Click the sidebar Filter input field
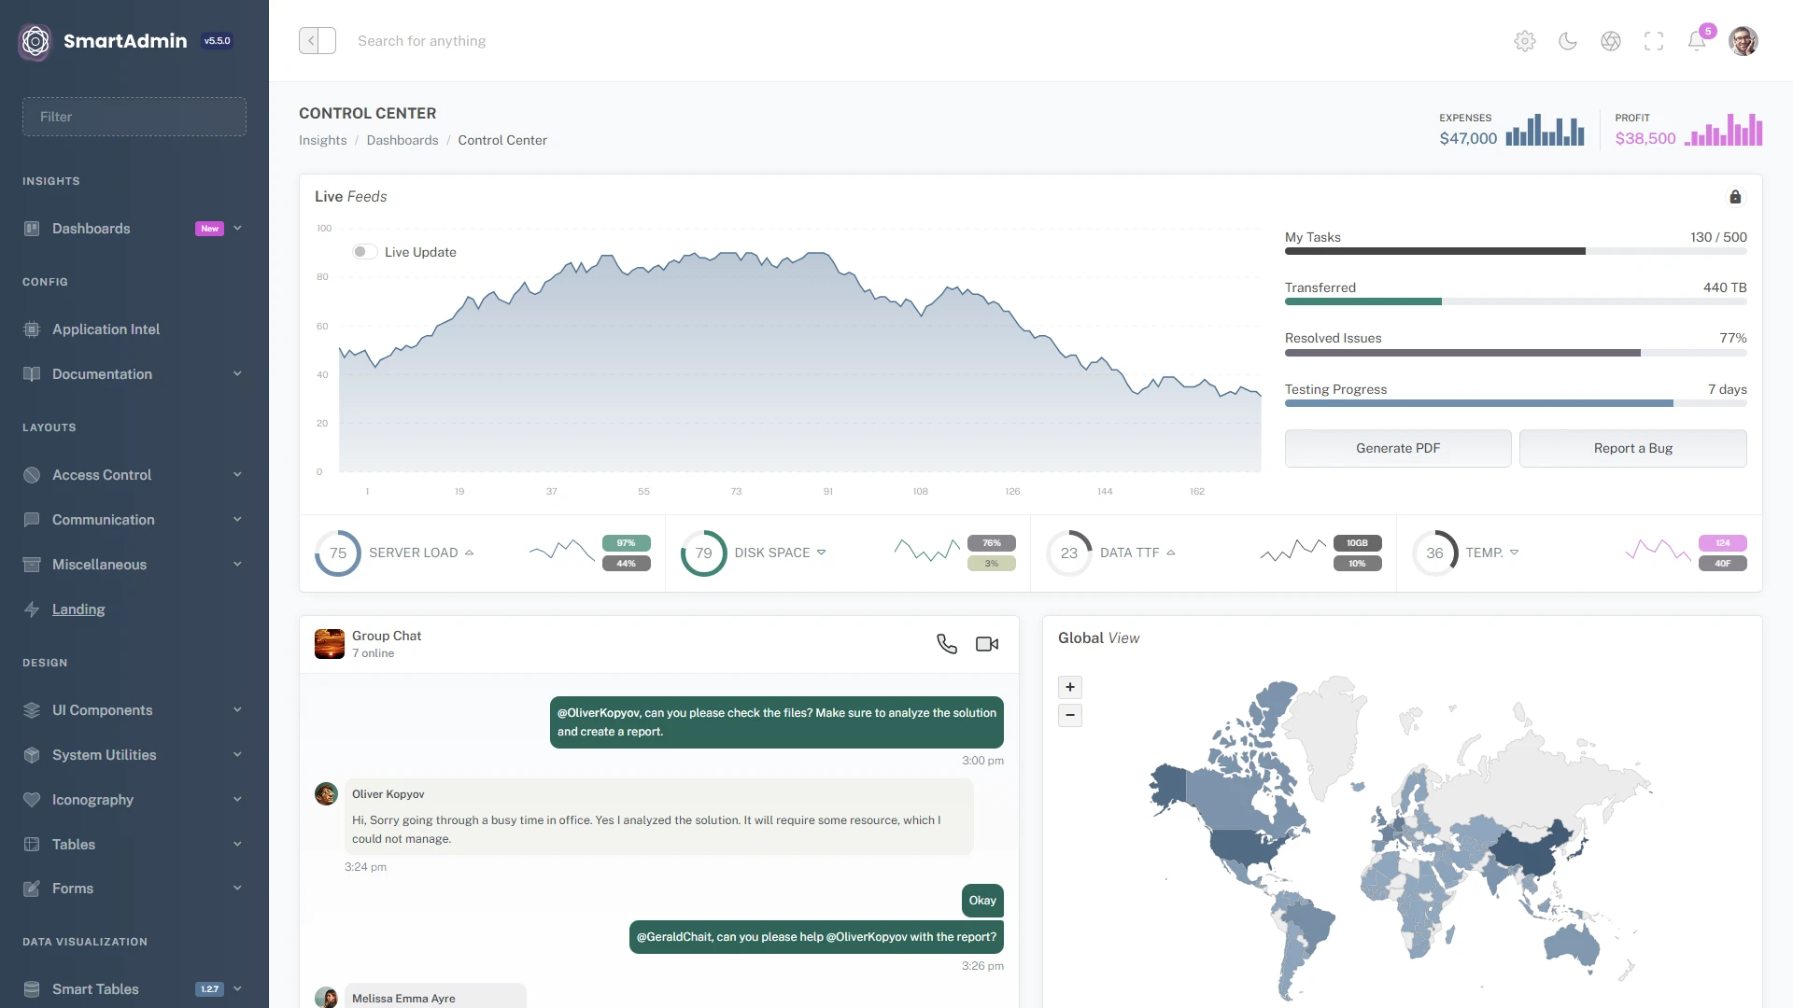The height and width of the screenshot is (1008, 1793). [134, 117]
